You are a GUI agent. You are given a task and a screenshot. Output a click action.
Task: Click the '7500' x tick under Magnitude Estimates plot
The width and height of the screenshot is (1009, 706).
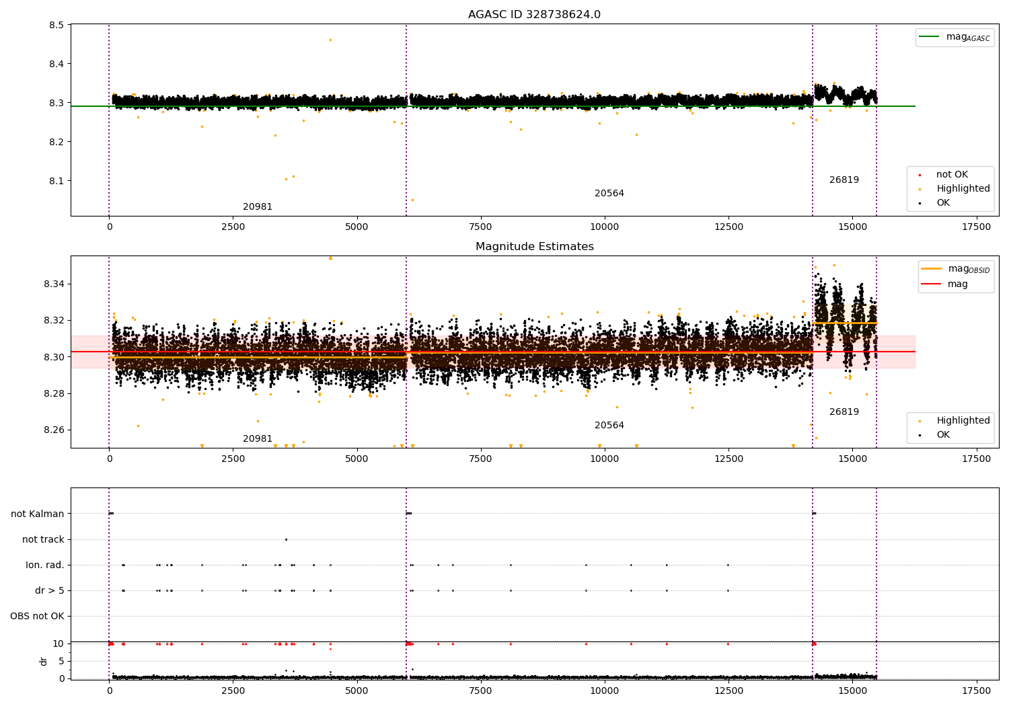point(481,459)
